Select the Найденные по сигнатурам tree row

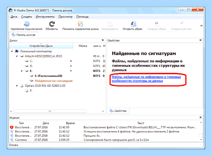click(54, 81)
